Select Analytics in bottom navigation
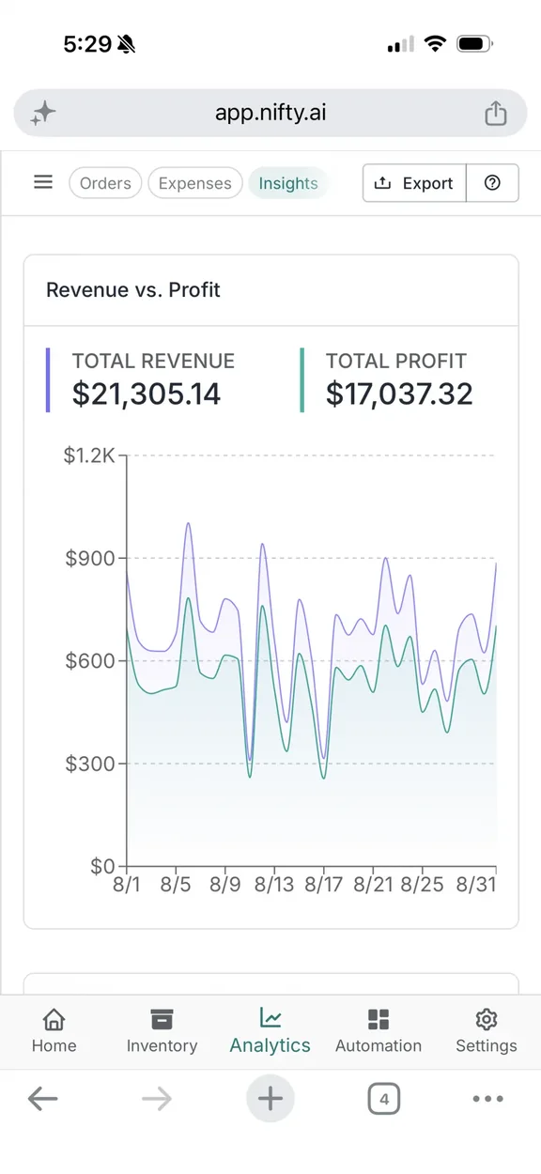 270,1031
